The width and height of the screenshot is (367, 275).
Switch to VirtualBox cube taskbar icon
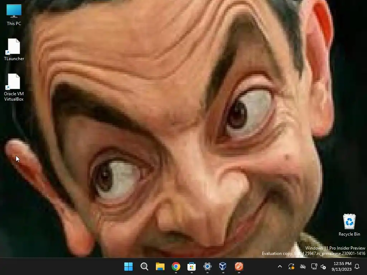223,266
